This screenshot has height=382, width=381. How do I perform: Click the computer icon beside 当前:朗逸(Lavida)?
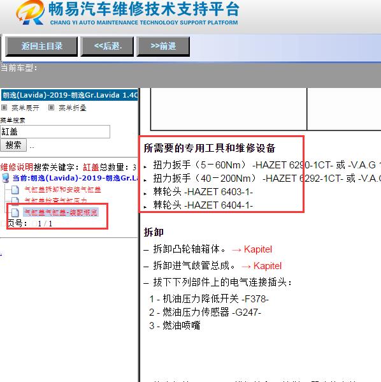(x=5, y=178)
